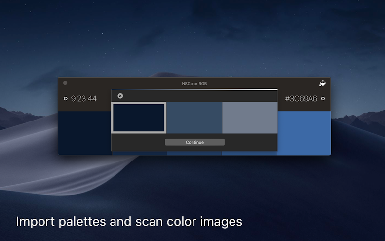
Task: Click the hex value #3C69A6
Action: [301, 98]
